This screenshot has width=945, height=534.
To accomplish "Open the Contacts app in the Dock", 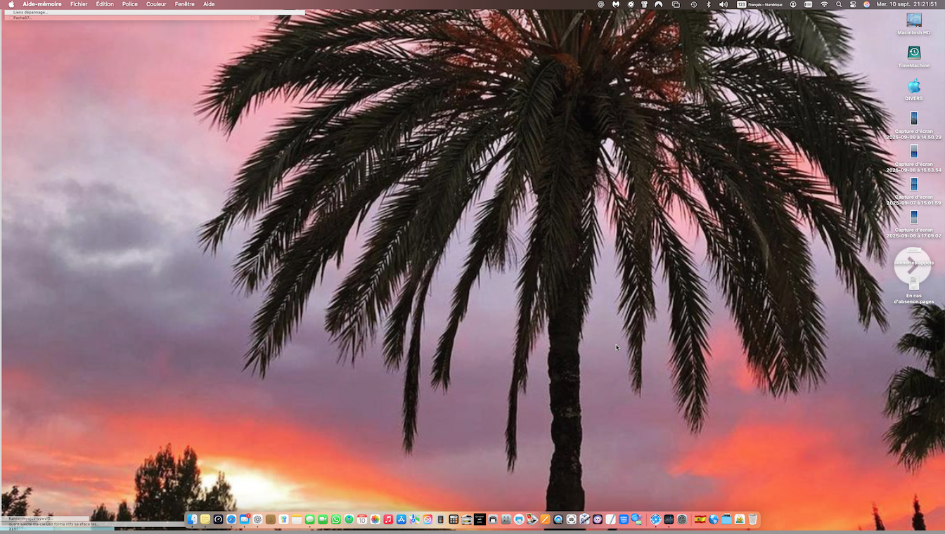I will (x=271, y=519).
